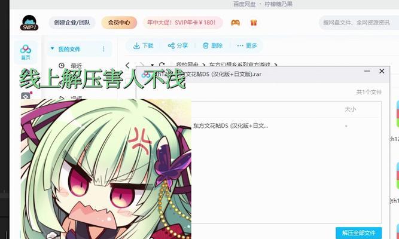Go to the 首页 home sidebar icon
This screenshot has height=239, width=399.
(x=26, y=52)
